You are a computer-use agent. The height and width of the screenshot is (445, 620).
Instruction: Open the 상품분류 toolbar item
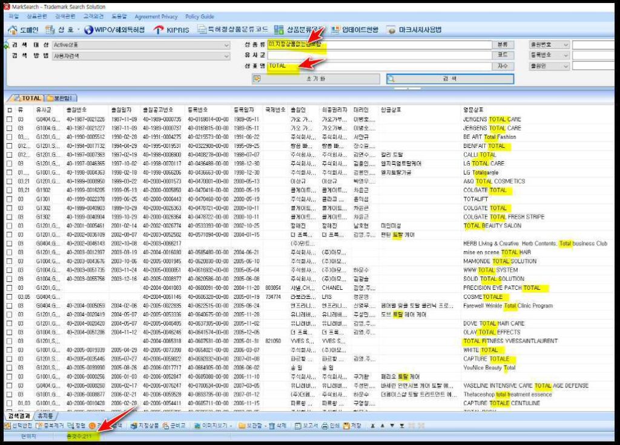tap(298, 30)
